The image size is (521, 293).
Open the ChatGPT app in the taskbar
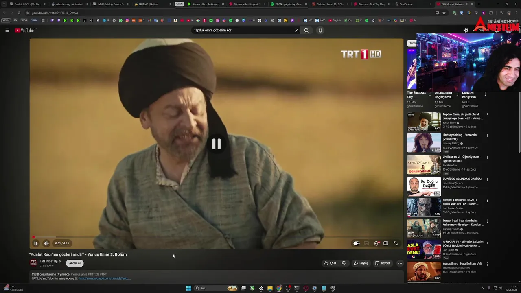click(333, 288)
